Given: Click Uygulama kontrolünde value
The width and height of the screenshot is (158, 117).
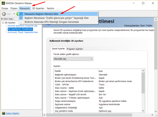Looking at the screenshot, I should [109, 104].
